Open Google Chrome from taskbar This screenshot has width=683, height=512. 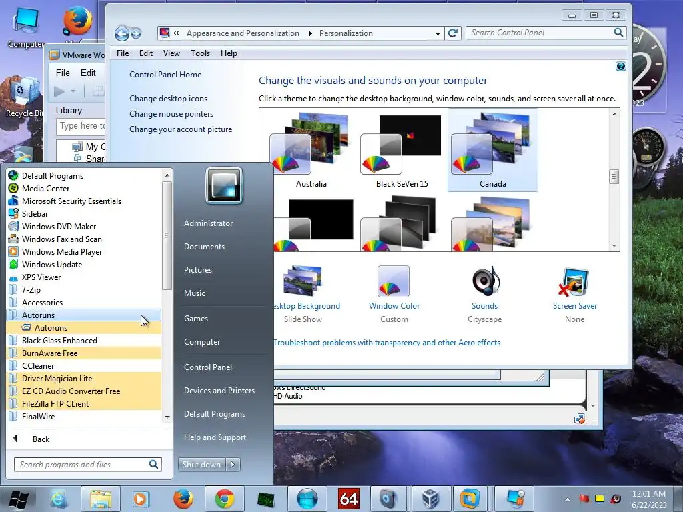pyautogui.click(x=224, y=499)
